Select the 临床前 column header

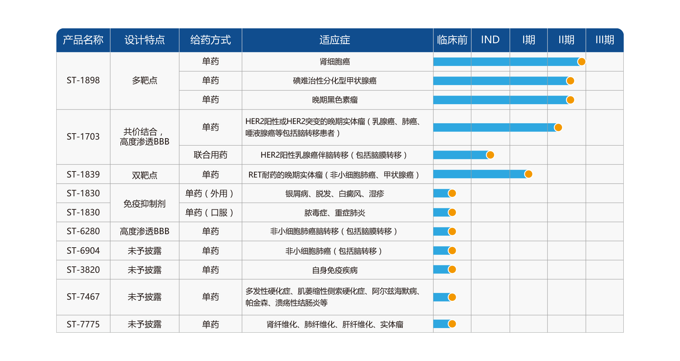click(452, 40)
